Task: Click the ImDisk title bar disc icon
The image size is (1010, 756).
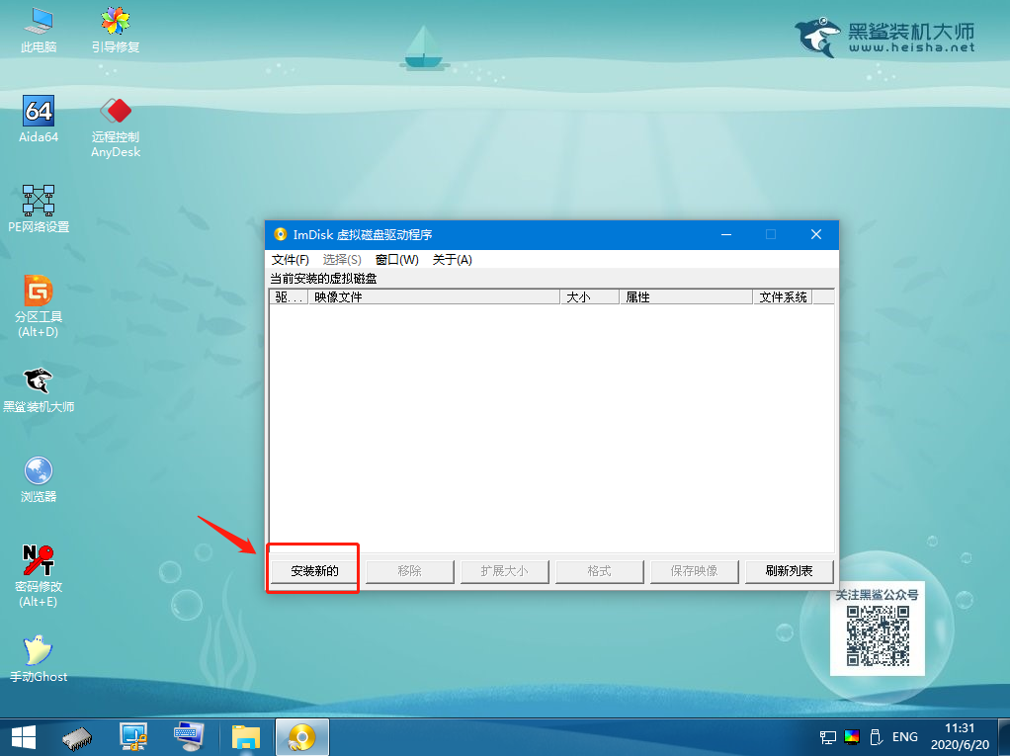Action: 281,234
